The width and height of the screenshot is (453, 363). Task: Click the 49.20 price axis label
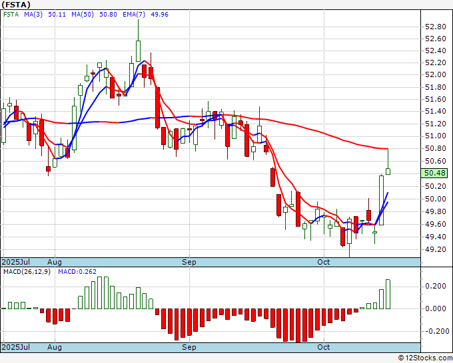pyautogui.click(x=436, y=250)
